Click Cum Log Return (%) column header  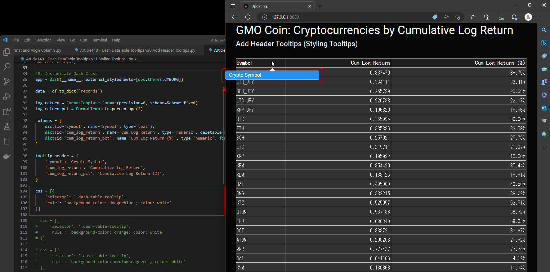pyautogui.click(x=458, y=63)
